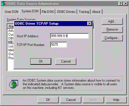129x106 pixels.
Task: Click the Remove button
Action: 112,29
